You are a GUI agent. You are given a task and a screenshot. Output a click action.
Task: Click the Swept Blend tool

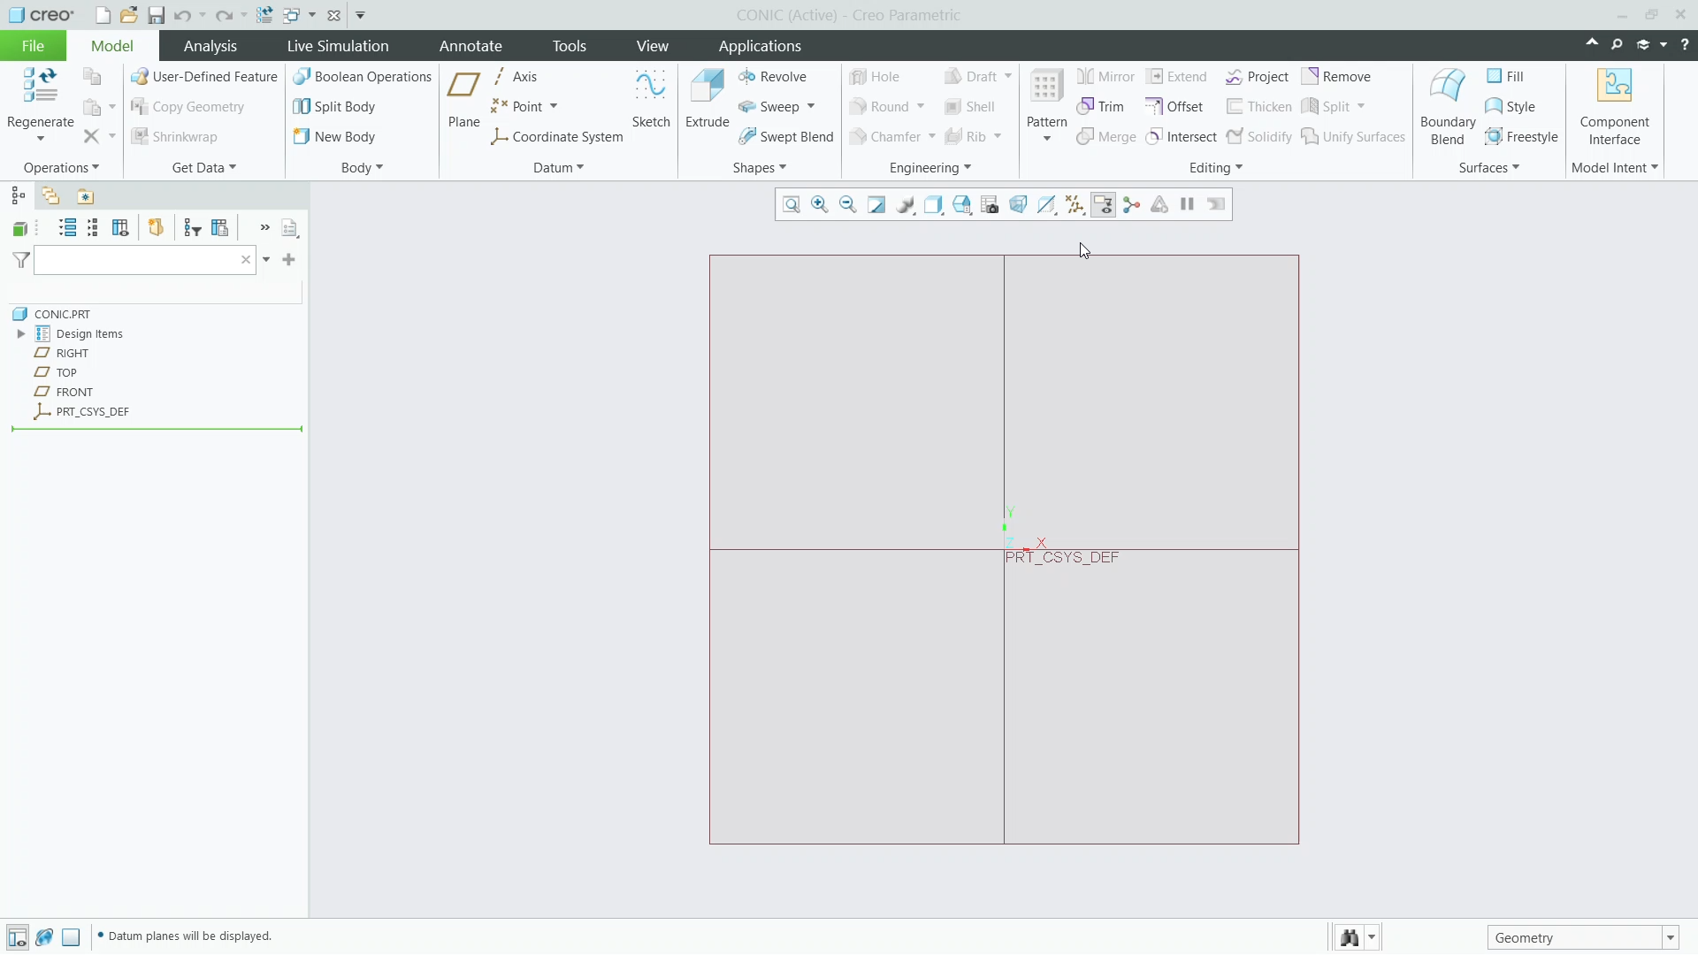coord(786,137)
